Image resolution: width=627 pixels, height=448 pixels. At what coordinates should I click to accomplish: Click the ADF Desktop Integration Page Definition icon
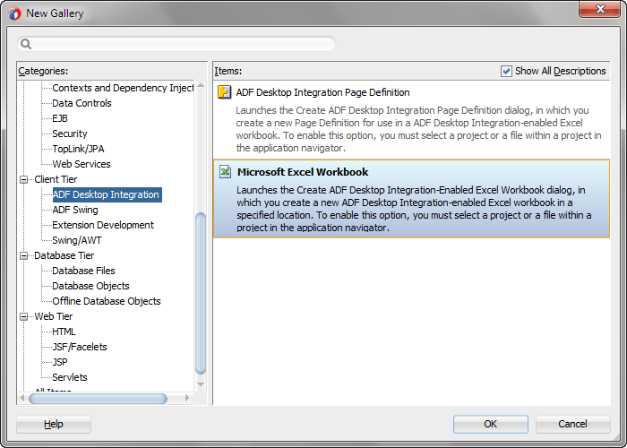point(224,92)
